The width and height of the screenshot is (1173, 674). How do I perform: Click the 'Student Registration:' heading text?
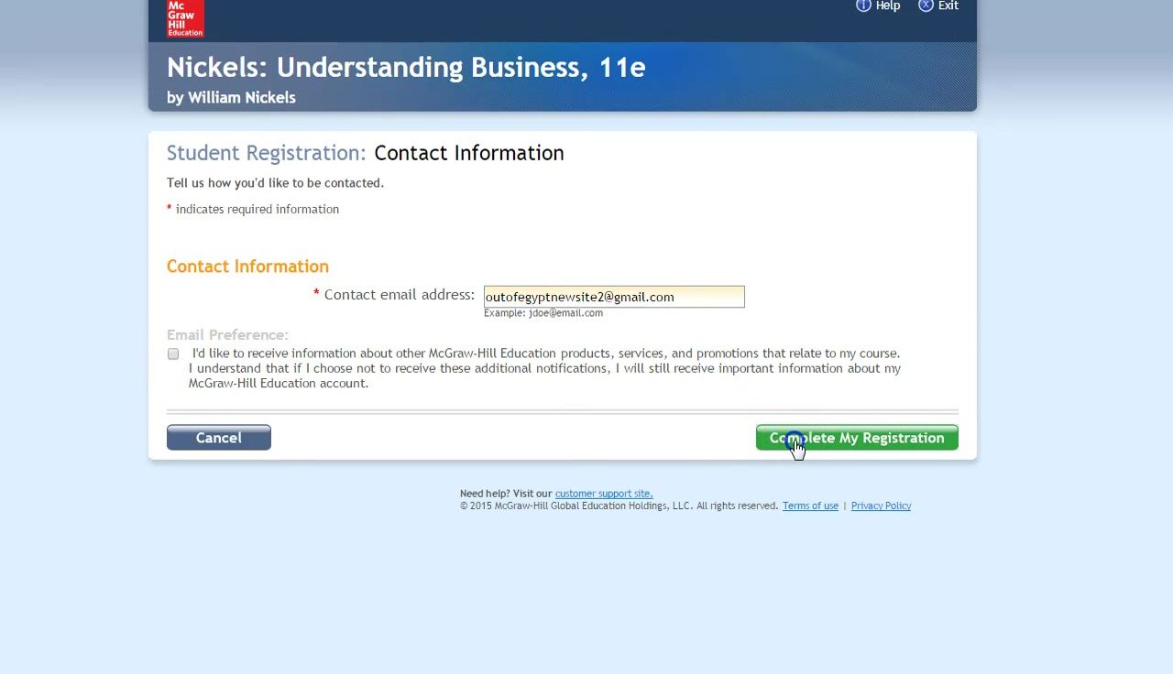coord(266,153)
